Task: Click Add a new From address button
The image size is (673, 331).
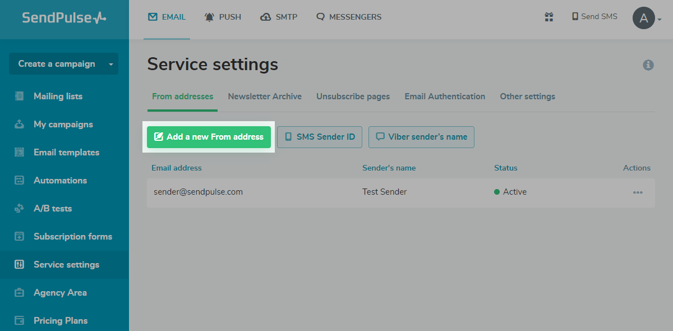Action: point(209,137)
